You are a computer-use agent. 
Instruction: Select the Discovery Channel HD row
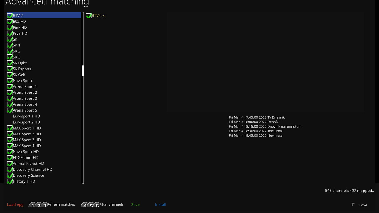click(44, 169)
